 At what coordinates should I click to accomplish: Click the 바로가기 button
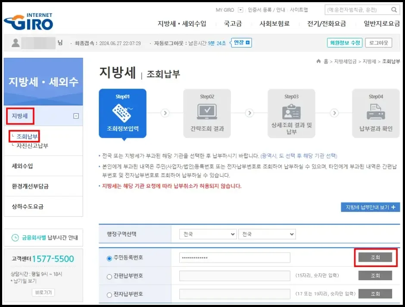pos(44,292)
